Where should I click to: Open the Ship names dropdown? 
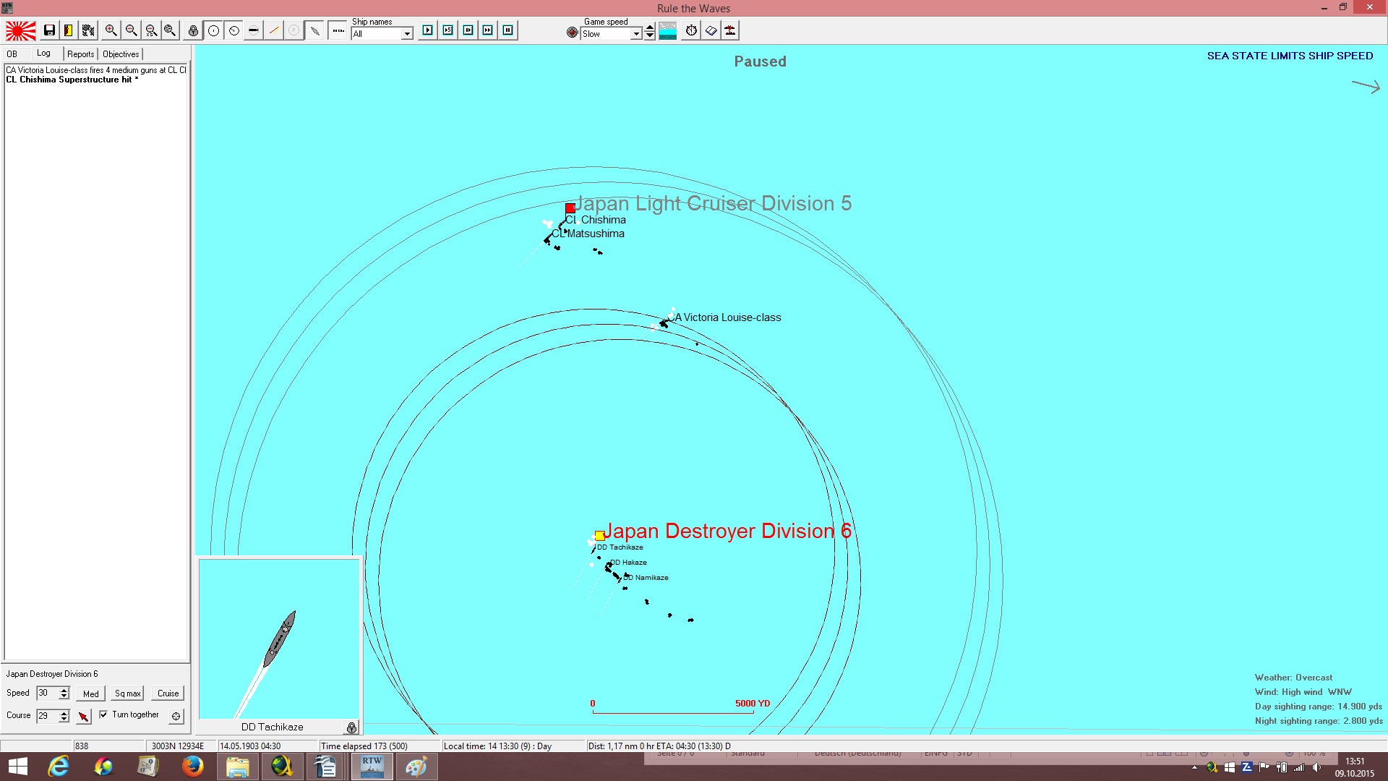pos(407,34)
